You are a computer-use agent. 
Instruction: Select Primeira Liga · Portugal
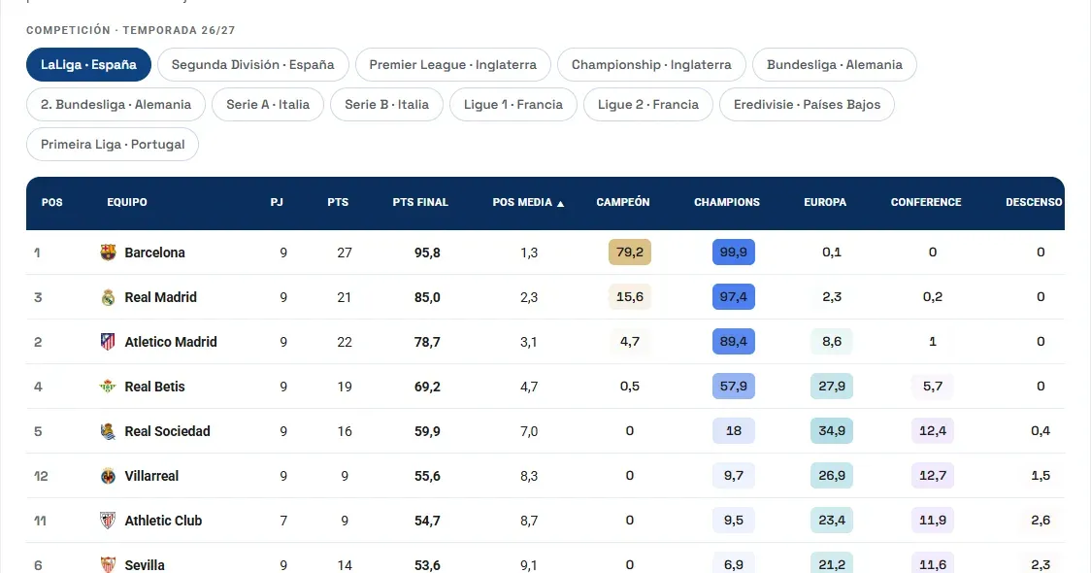point(113,144)
